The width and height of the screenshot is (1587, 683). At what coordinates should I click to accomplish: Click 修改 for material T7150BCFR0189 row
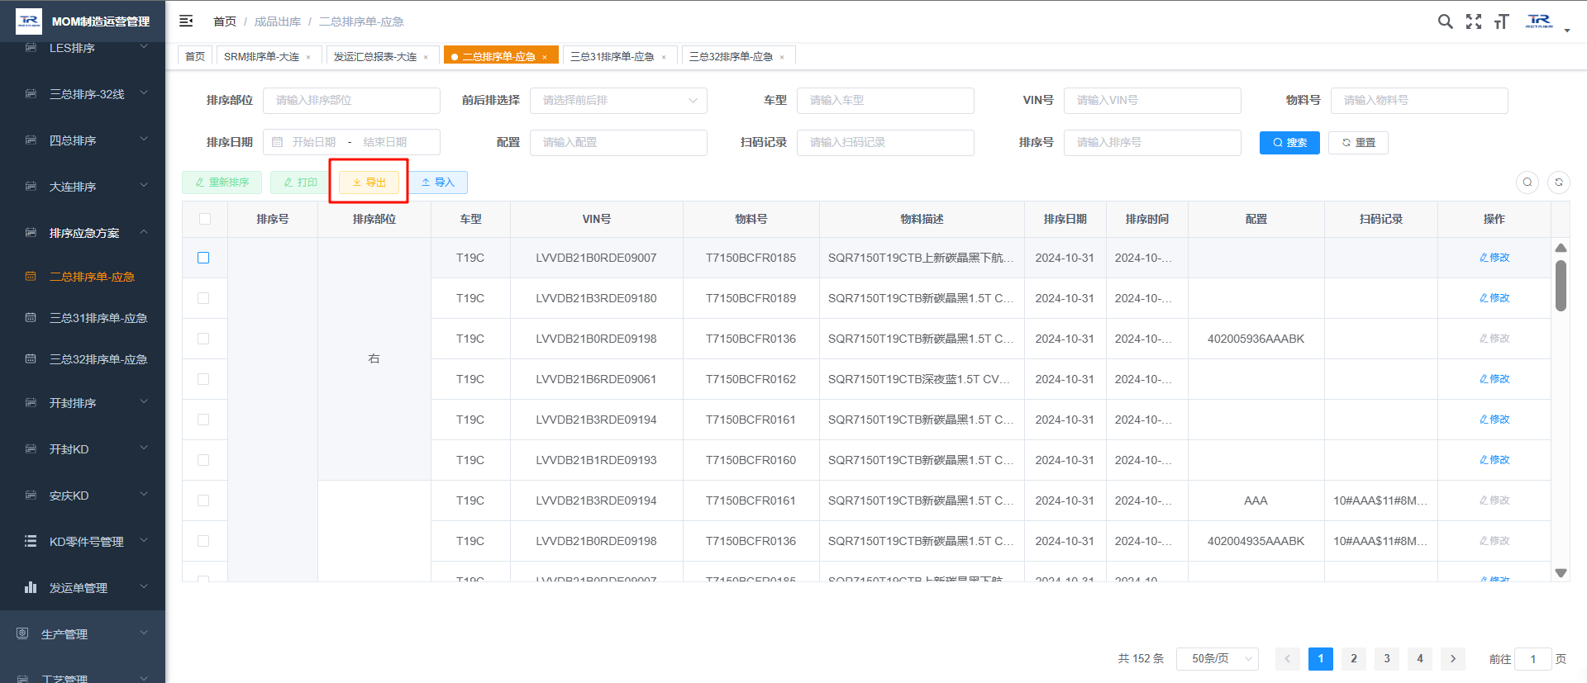(1494, 298)
